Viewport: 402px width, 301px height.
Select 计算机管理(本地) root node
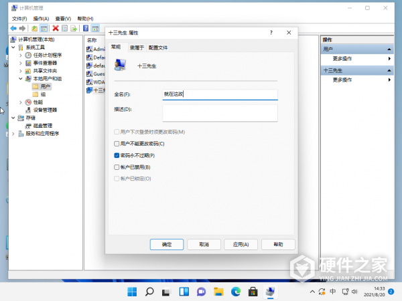click(33, 39)
